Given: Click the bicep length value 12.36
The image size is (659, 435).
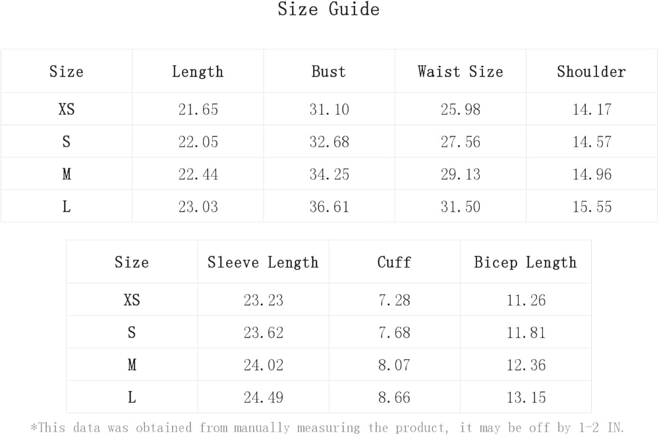Looking at the screenshot, I should [525, 364].
